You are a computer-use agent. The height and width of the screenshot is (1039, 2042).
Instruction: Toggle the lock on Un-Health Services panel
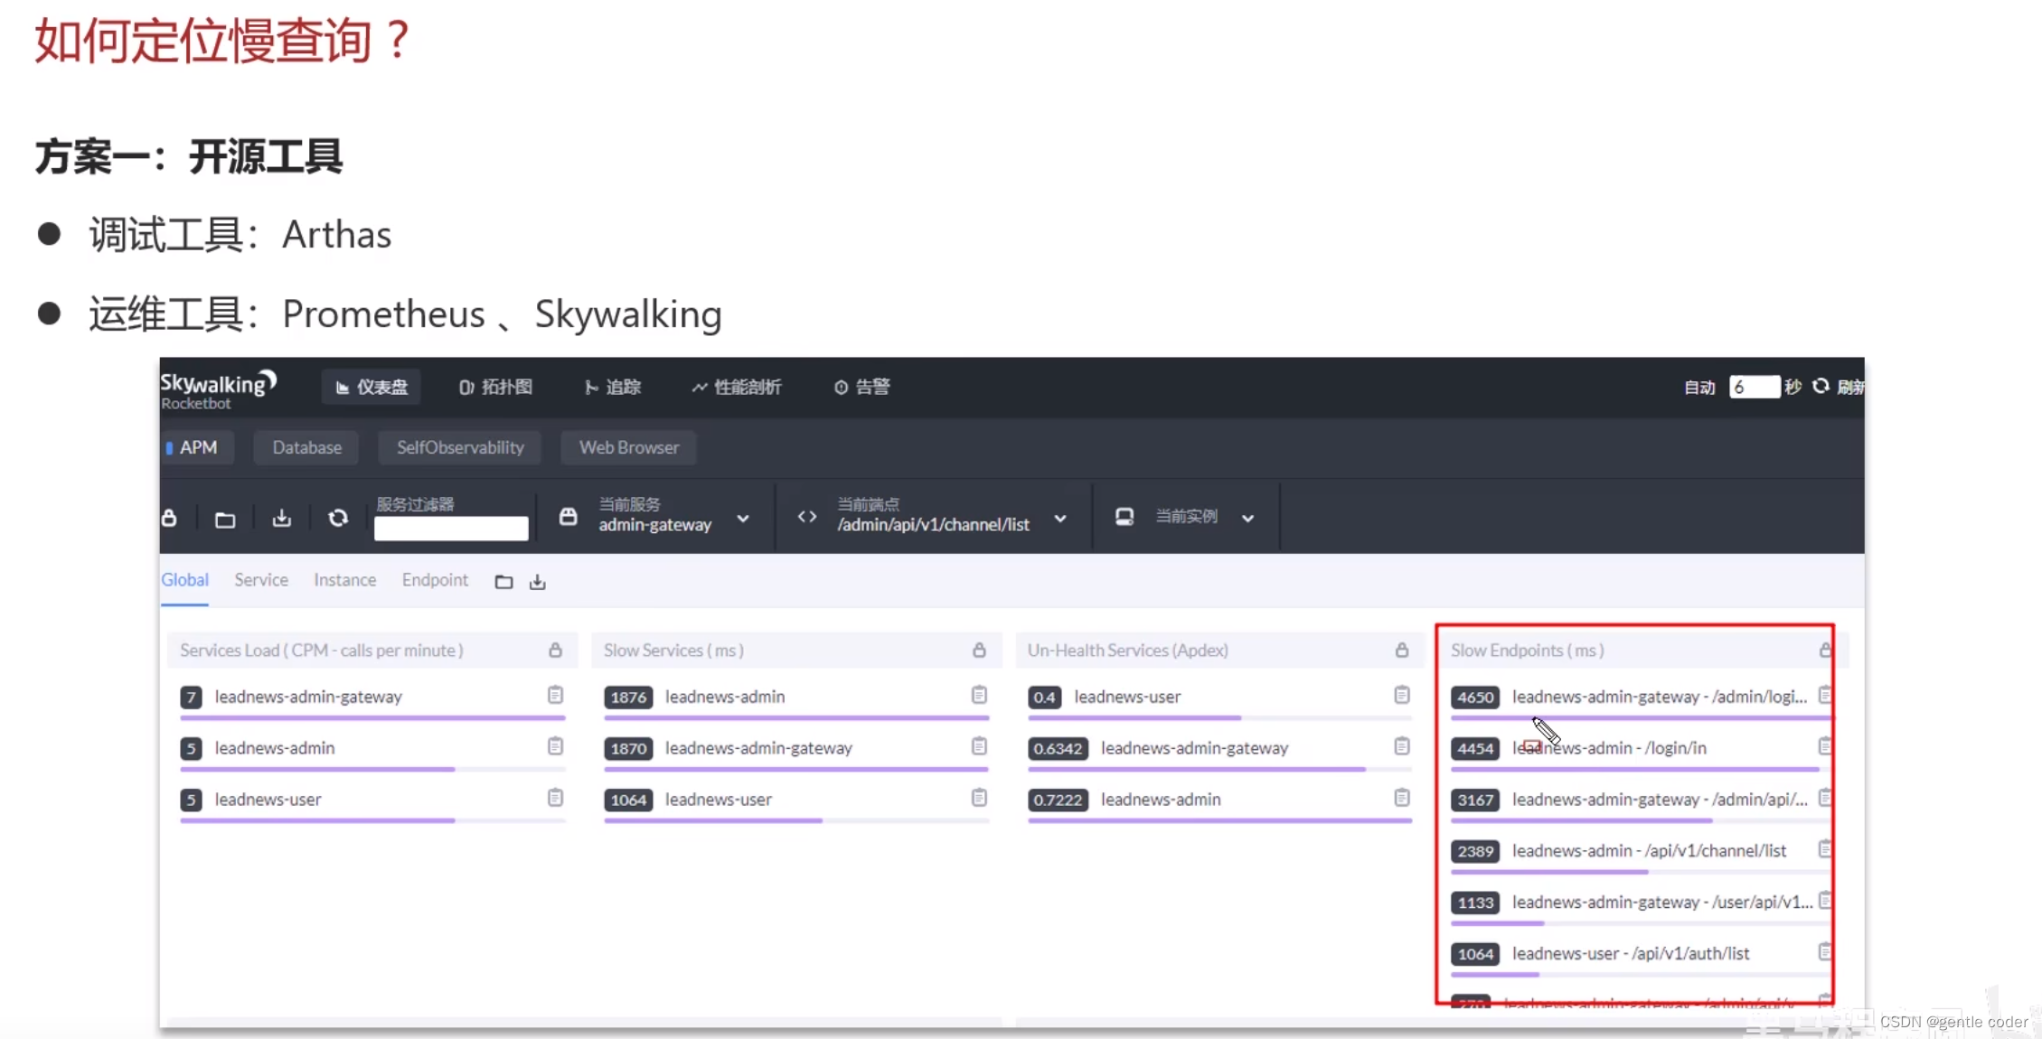[1401, 651]
